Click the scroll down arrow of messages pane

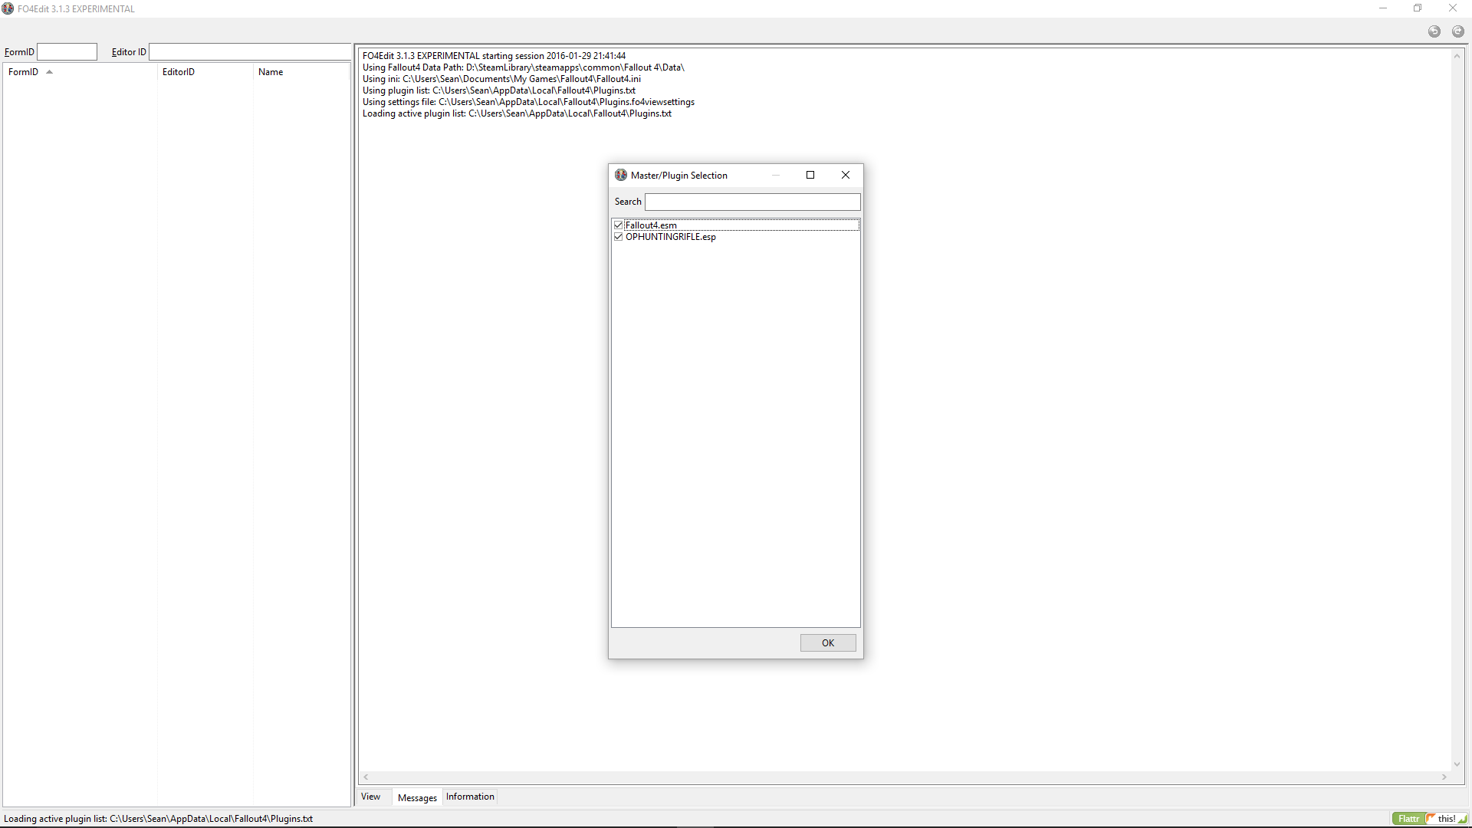1457,764
